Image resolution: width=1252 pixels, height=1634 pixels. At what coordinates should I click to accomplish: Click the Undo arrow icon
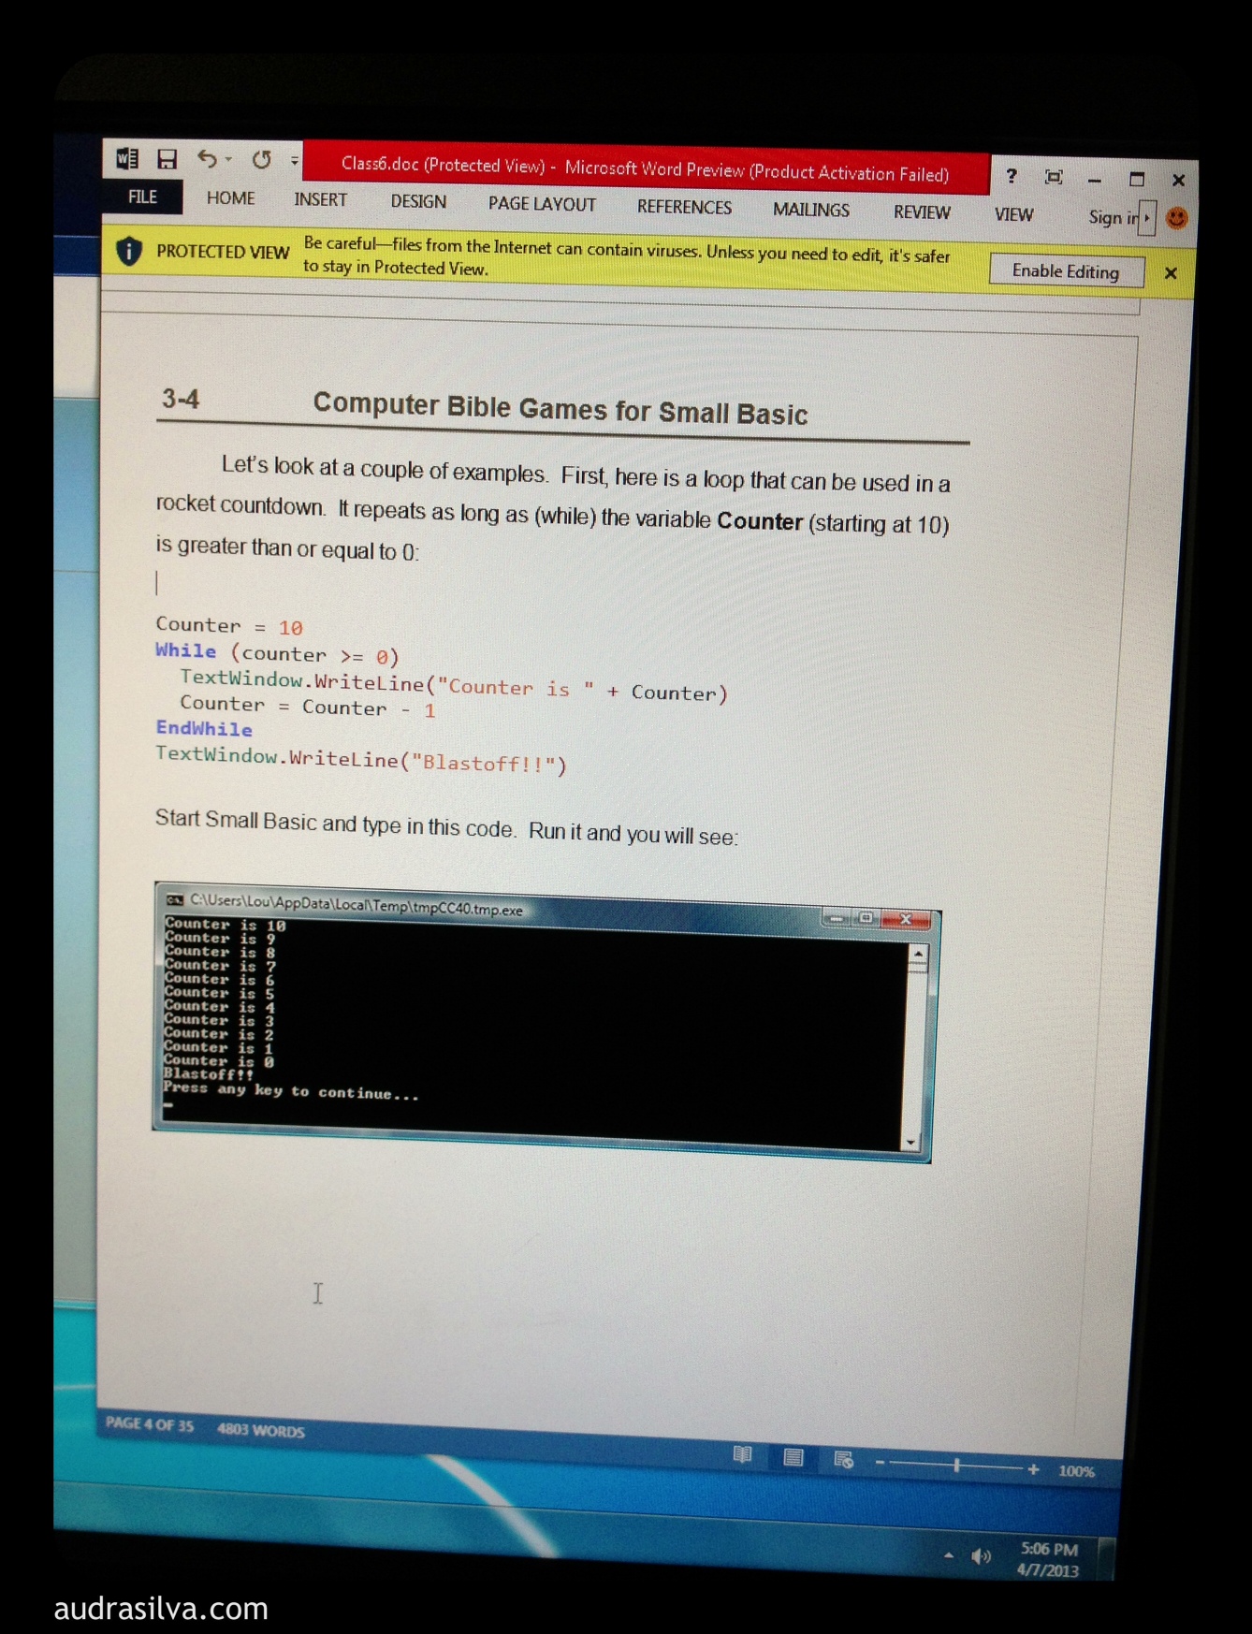(207, 159)
